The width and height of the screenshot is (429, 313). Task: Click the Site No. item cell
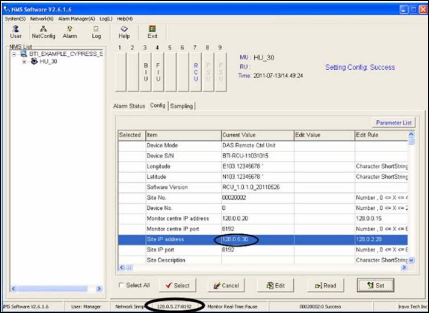click(183, 198)
